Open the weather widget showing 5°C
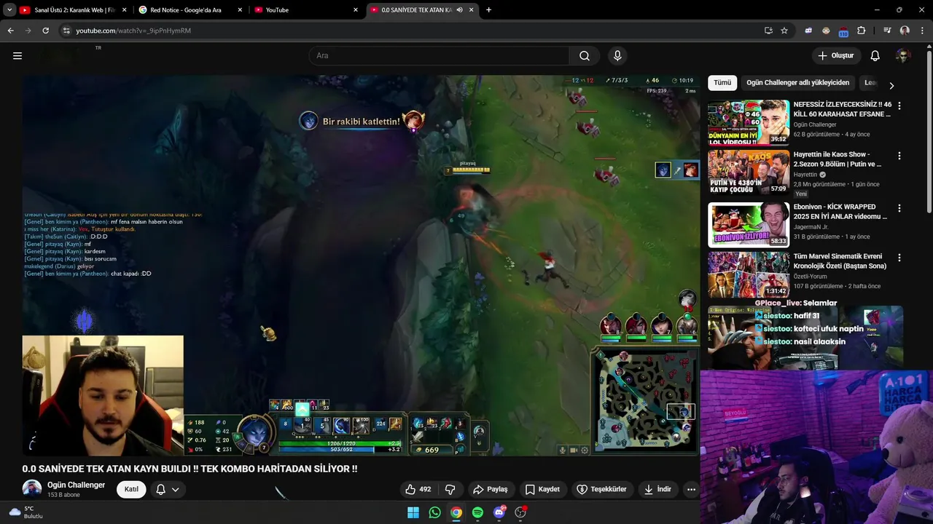Screen dimensions: 933x524 click(26, 512)
